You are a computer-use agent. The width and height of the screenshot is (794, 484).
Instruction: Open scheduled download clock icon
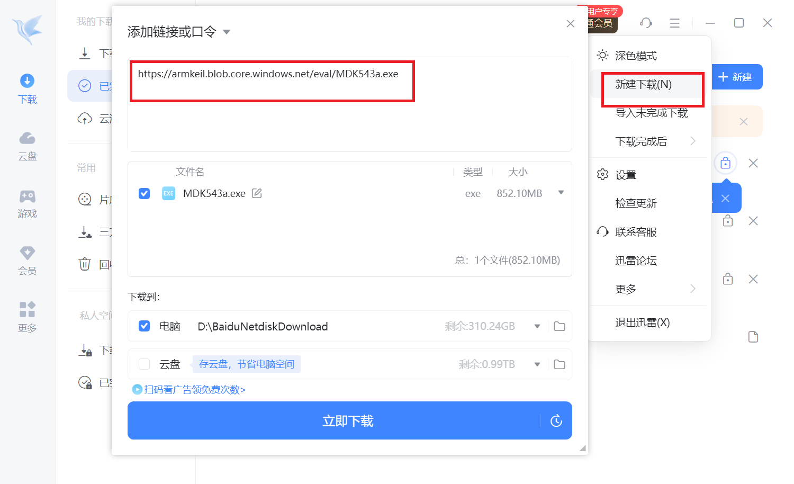pos(556,421)
